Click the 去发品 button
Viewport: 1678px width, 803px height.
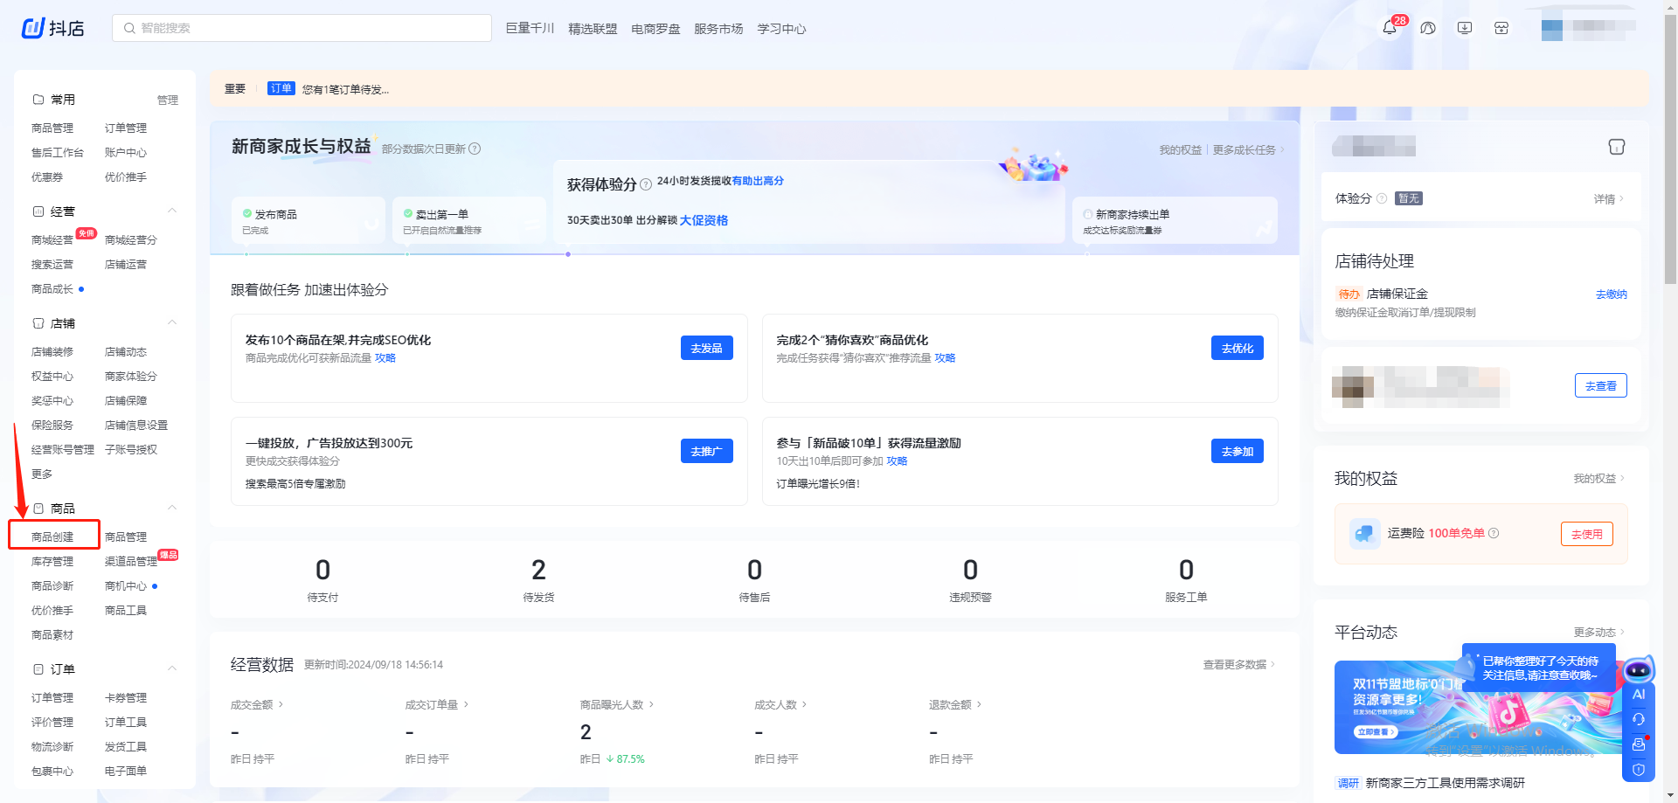(707, 348)
